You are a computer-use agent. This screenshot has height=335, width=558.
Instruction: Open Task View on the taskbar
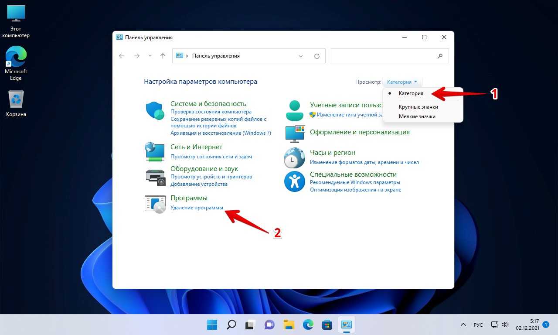[x=250, y=325]
